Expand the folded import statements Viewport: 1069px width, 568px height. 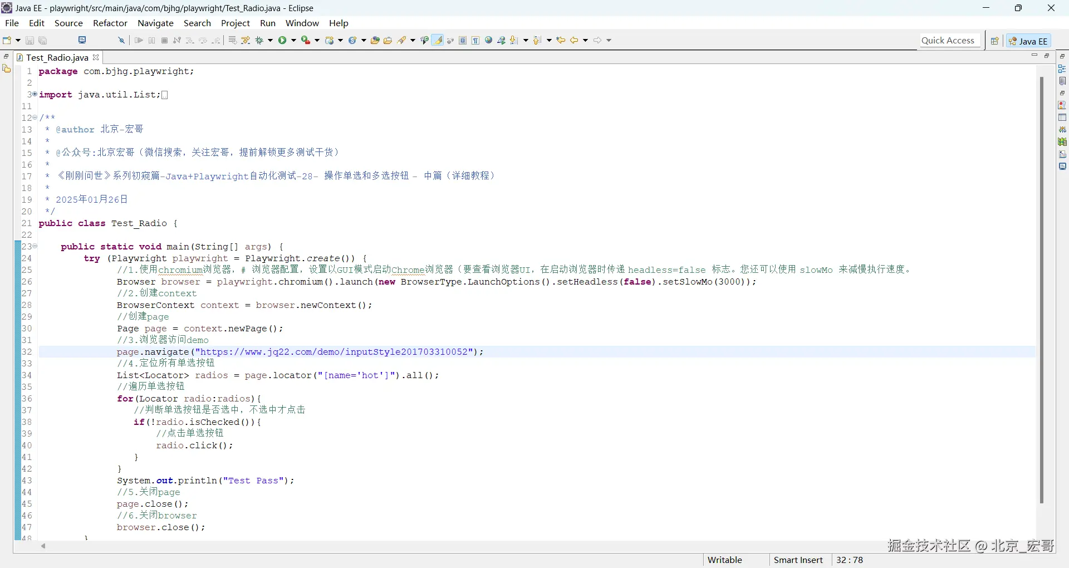click(x=35, y=94)
